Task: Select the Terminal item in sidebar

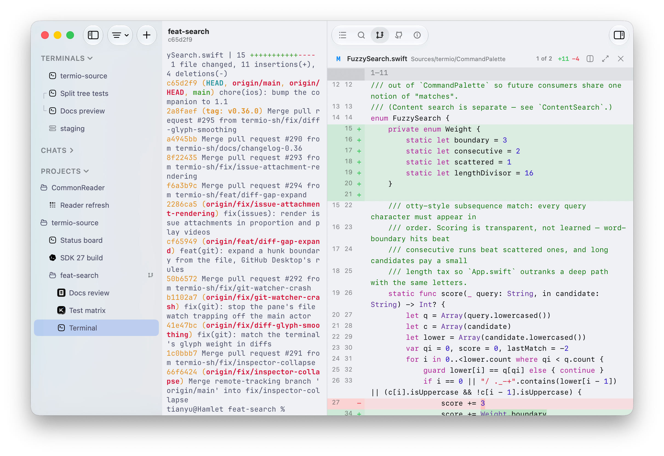Action: coord(96,328)
